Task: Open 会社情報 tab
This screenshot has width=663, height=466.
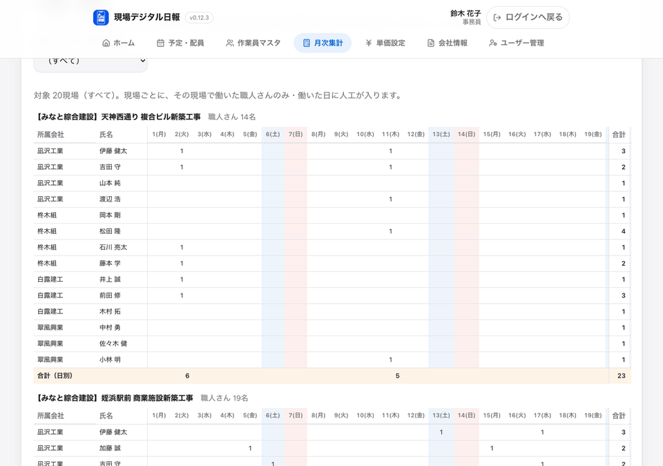Action: coord(448,43)
